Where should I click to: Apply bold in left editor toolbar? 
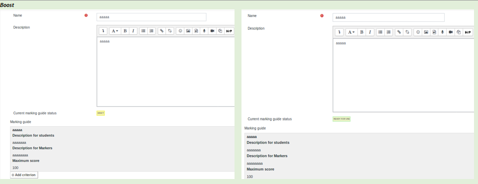pyautogui.click(x=125, y=31)
